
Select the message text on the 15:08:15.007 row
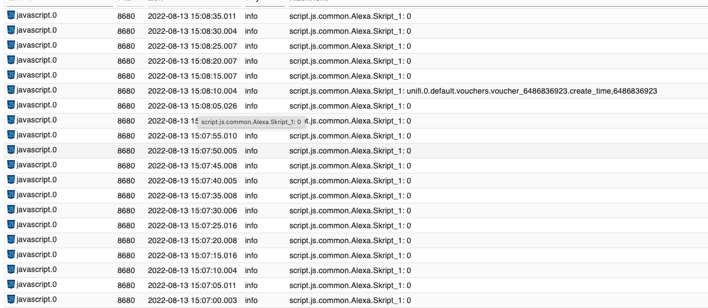pyautogui.click(x=350, y=76)
